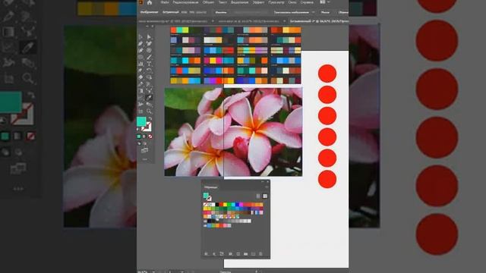Open the dropdown arrow beside Трассировка изображения
486x273 pixels.
314,12
